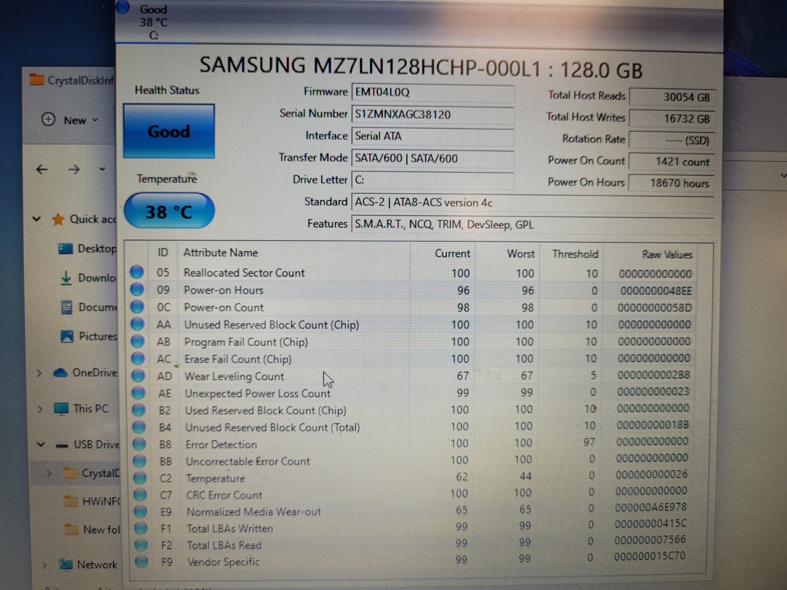Screen dimensions: 787x590
Task: Click the status icon of Wear Leveling Count
Action: coord(138,376)
